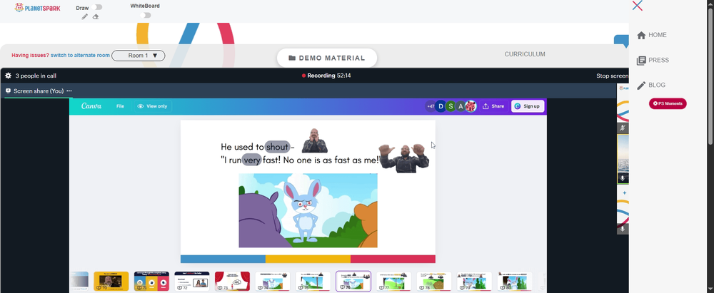Click the microphone icon on ocean video tile
Image resolution: width=714 pixels, height=293 pixels.
623,178
